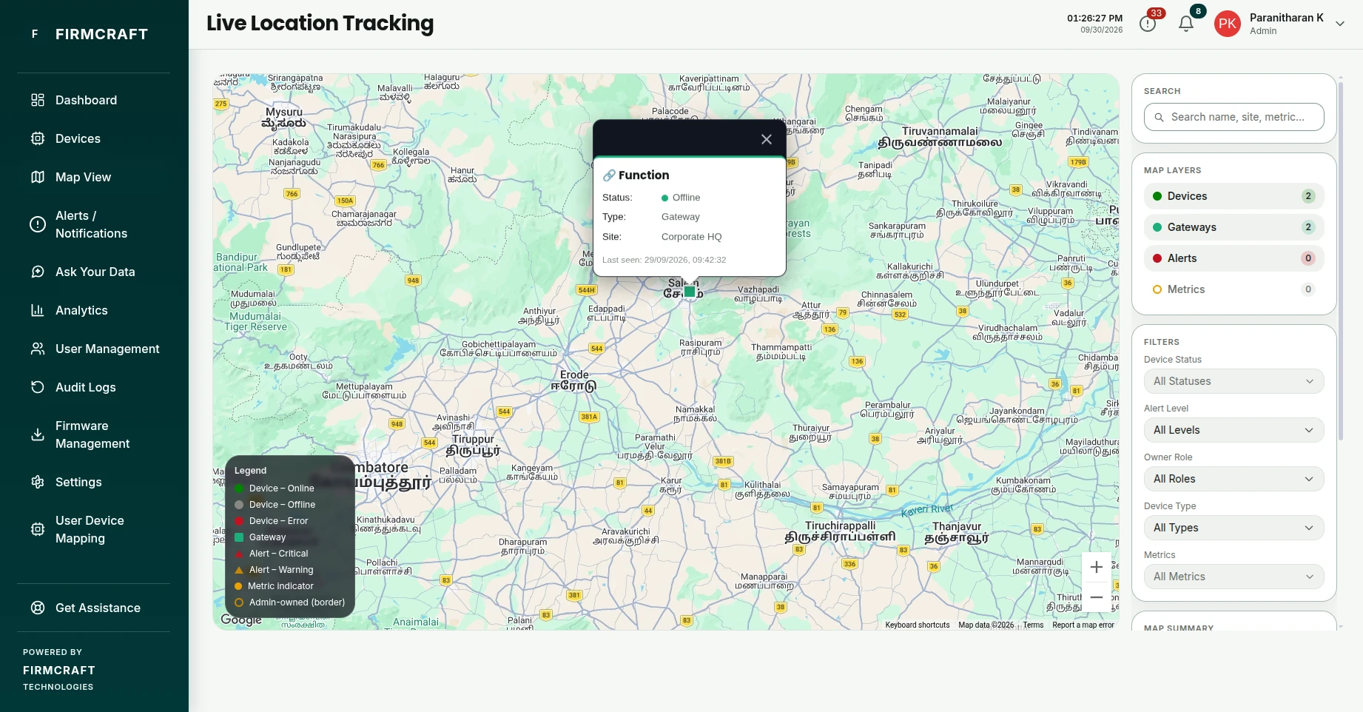Click the Alerts exclamation icon in sidebar

click(38, 224)
